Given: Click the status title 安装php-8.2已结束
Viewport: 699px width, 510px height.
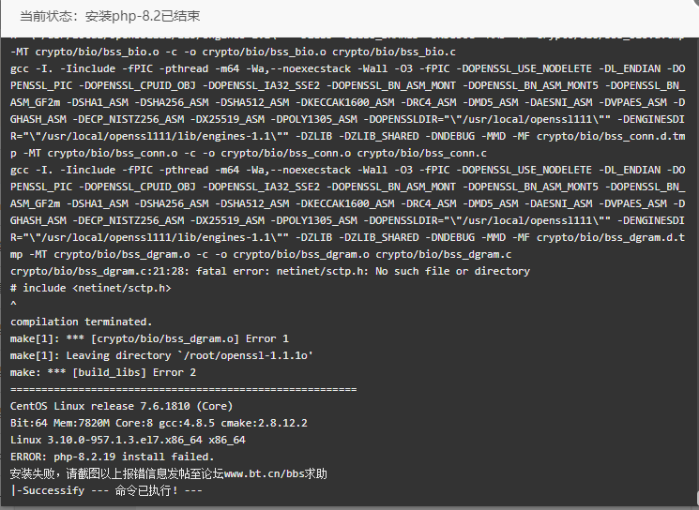Looking at the screenshot, I should coord(143,16).
